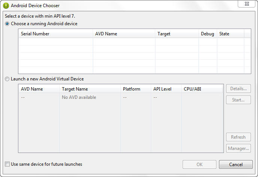Select 'Choose a running Android device' option

click(7, 24)
